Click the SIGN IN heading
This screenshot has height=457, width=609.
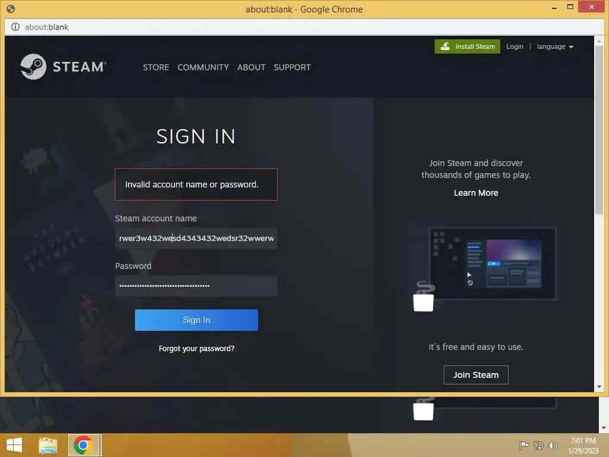point(196,136)
